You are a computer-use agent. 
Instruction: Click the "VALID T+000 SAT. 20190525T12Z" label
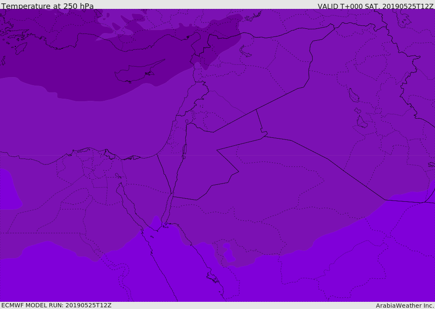pos(376,6)
